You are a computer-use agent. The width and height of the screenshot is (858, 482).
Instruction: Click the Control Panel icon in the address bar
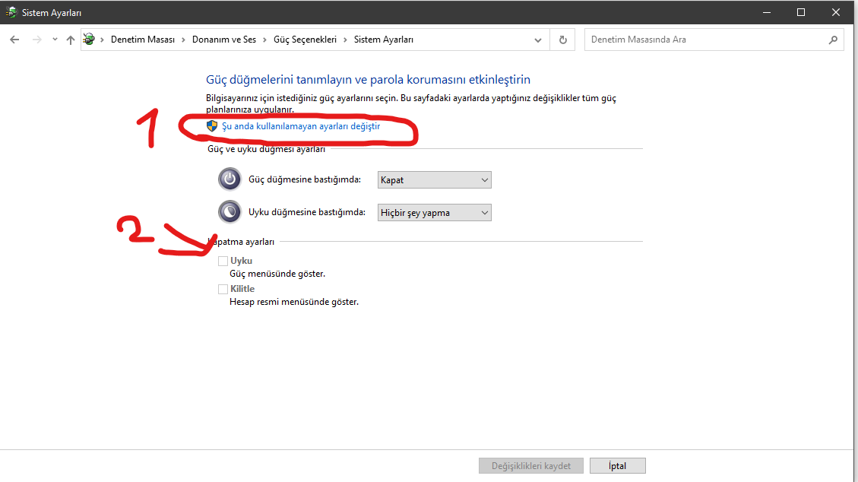point(89,40)
